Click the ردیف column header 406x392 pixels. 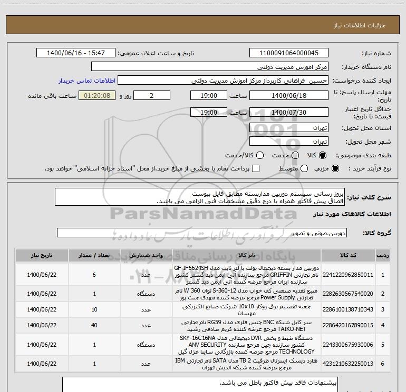[383, 255]
